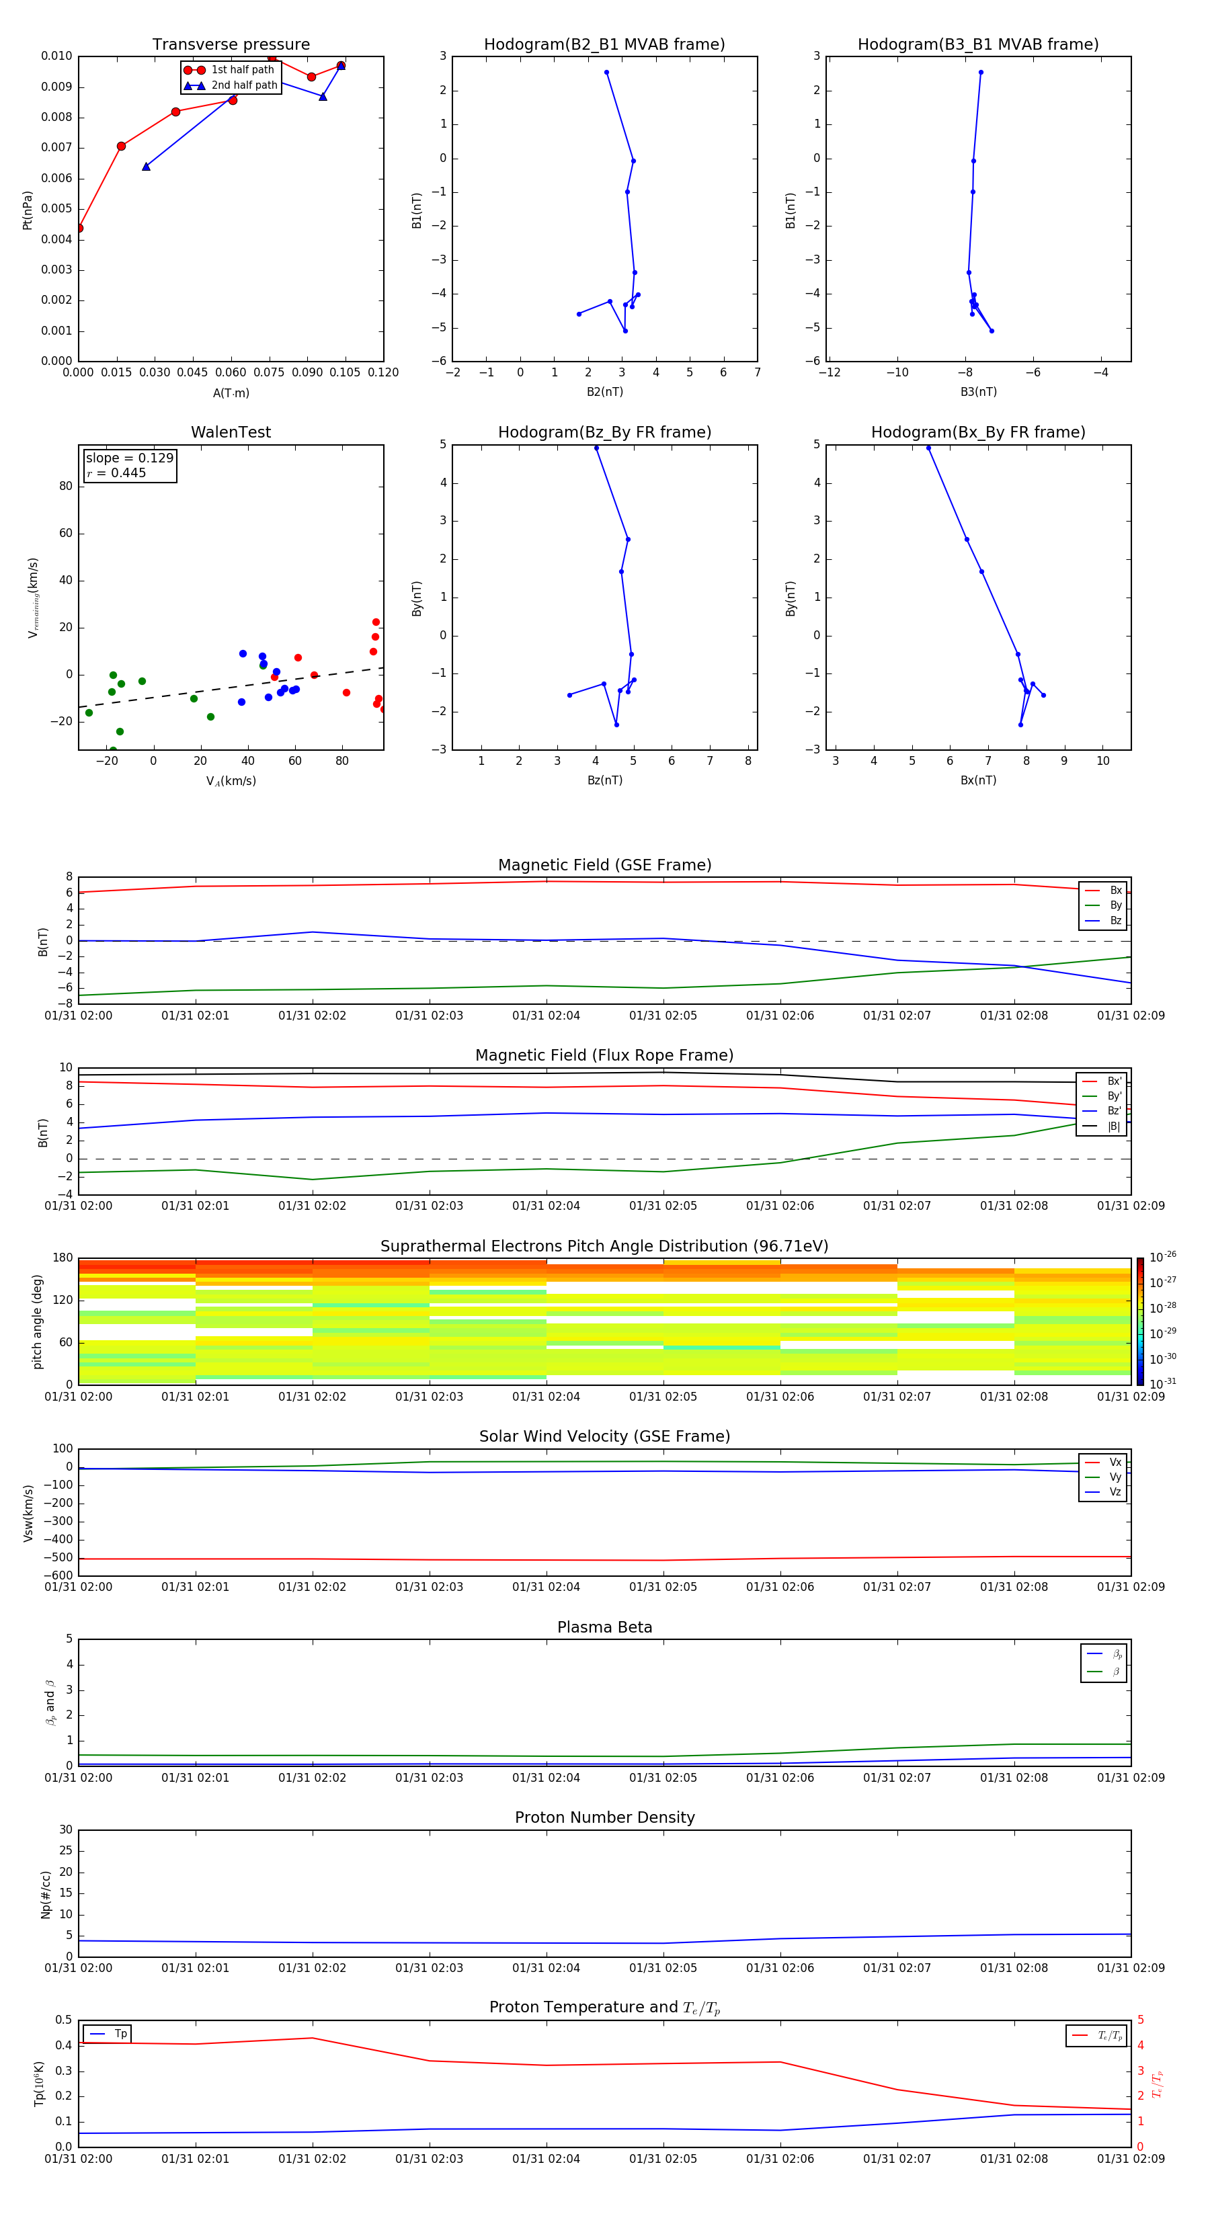Click '01/31 02:04' tick under Plasma Beta panel

click(x=546, y=1778)
